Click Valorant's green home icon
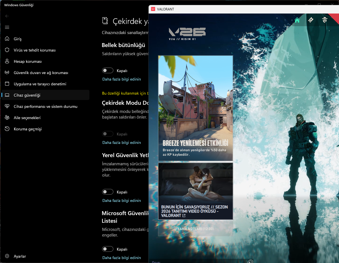339x263 pixels. tap(297, 20)
